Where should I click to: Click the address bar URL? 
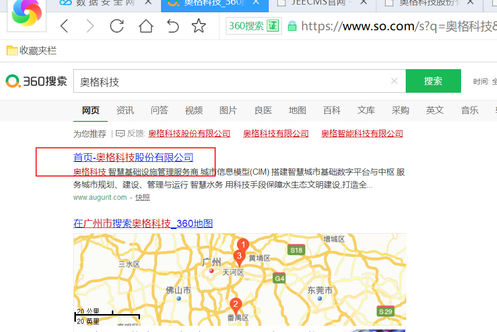[x=399, y=26]
